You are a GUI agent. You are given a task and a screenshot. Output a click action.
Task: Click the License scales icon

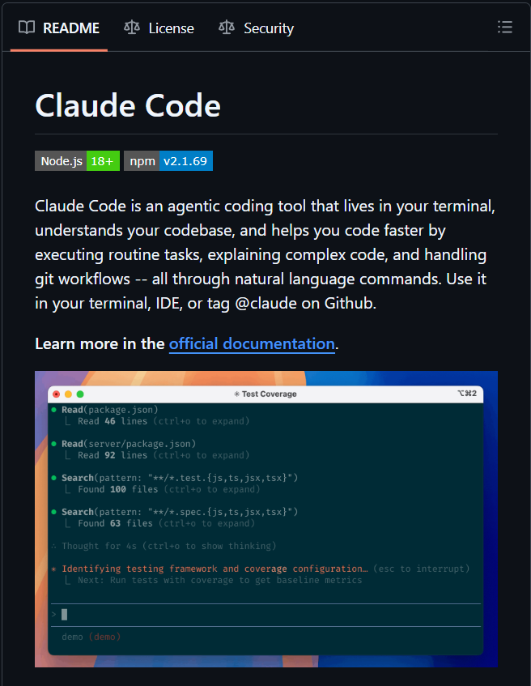coord(132,28)
